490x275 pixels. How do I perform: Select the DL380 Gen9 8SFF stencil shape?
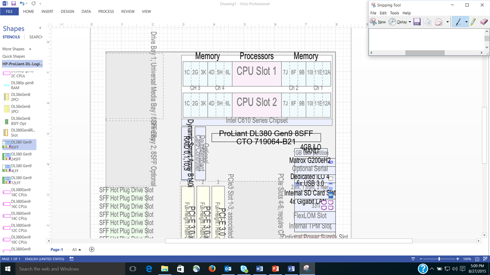coord(19,144)
